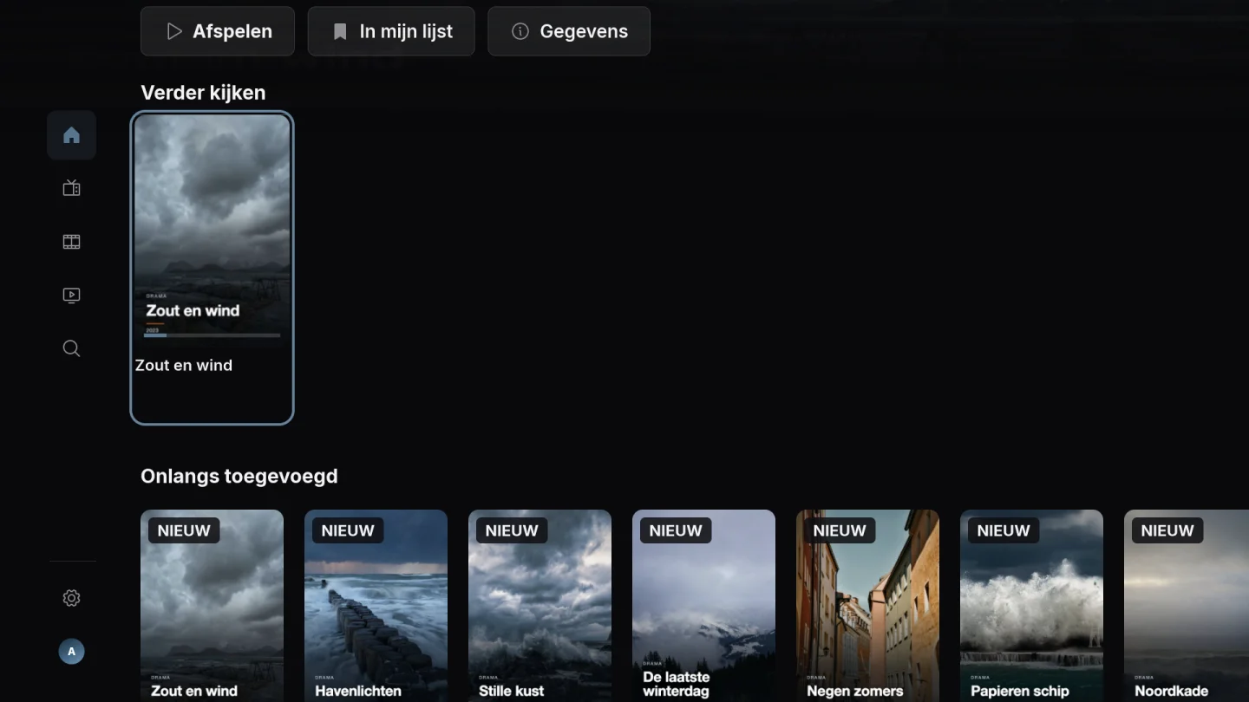
Task: Click the progress bar on Zout en wind card
Action: [x=213, y=335]
